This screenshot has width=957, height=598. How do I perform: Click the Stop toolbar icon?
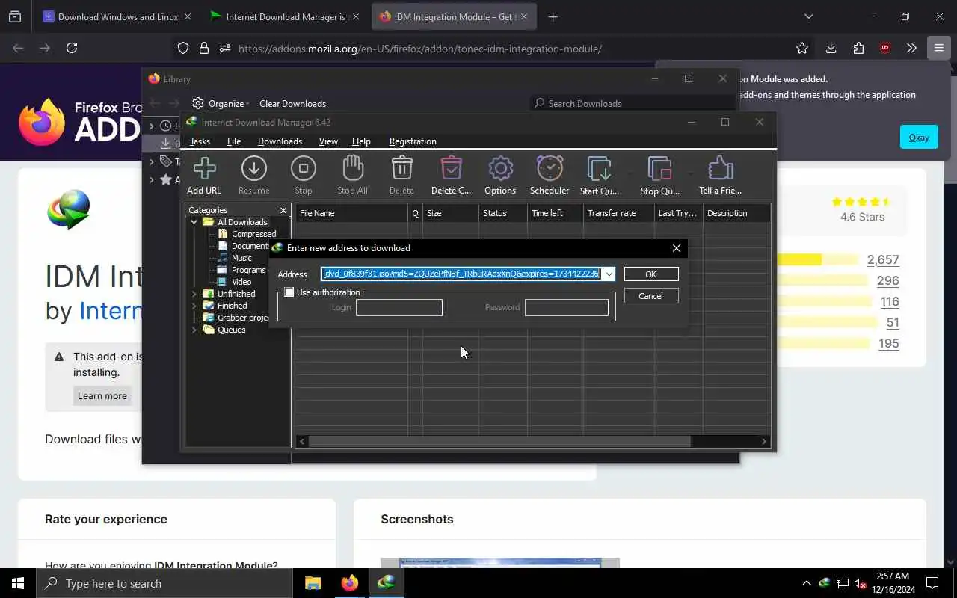pos(303,176)
